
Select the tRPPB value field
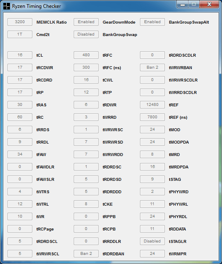click(86, 216)
